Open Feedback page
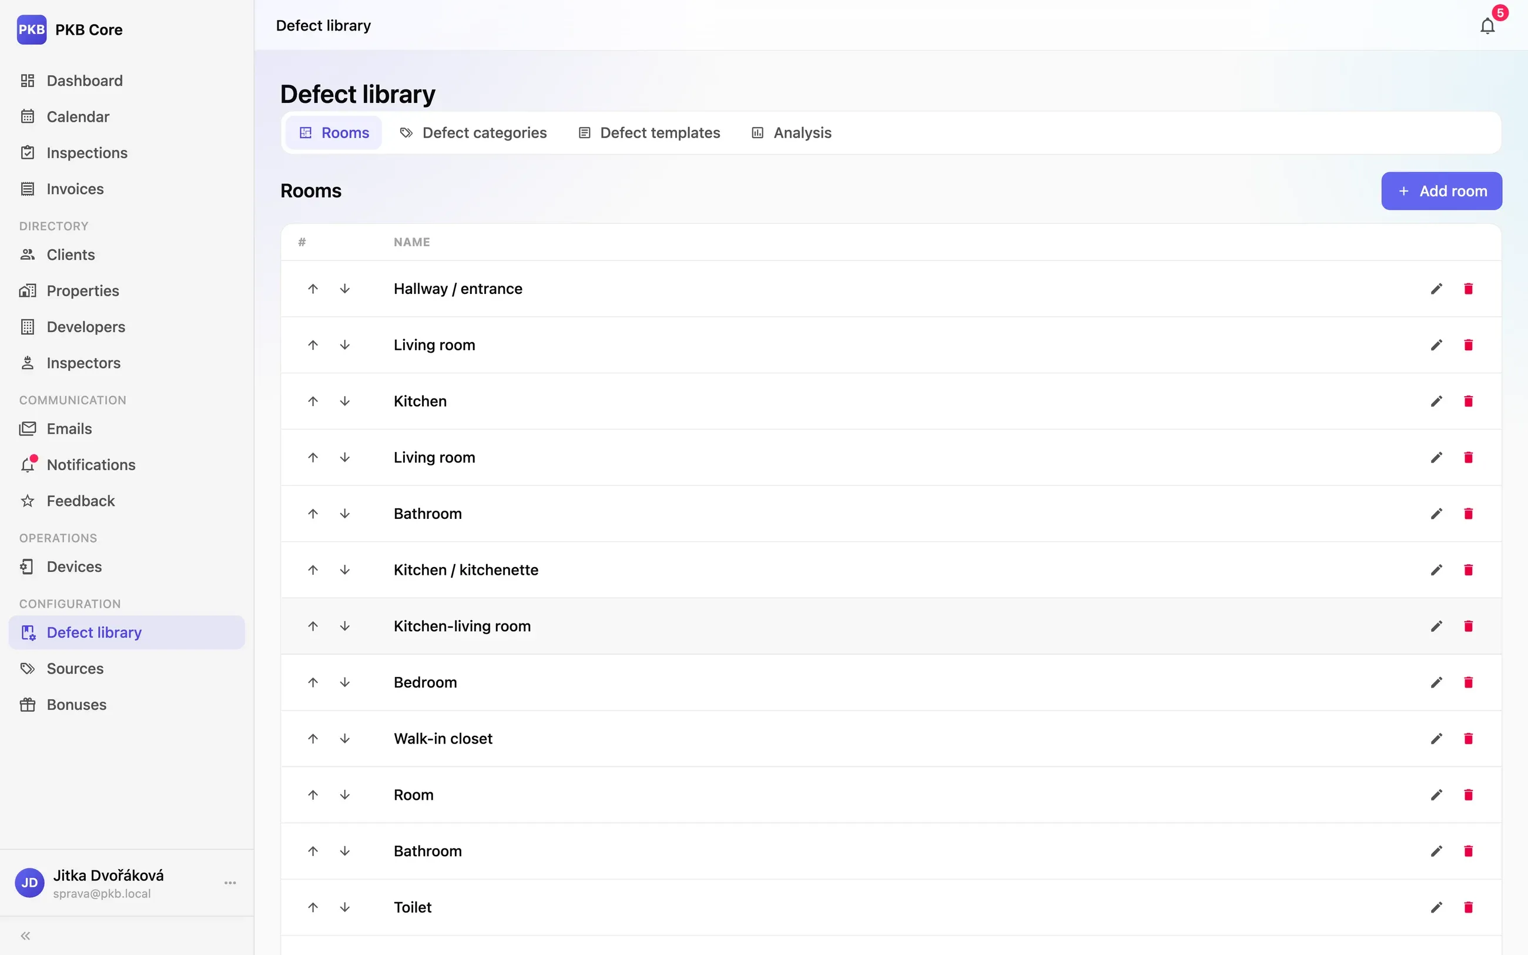1528x955 pixels. [127, 500]
